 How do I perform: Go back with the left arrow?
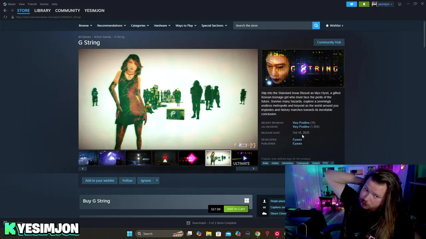(5, 11)
